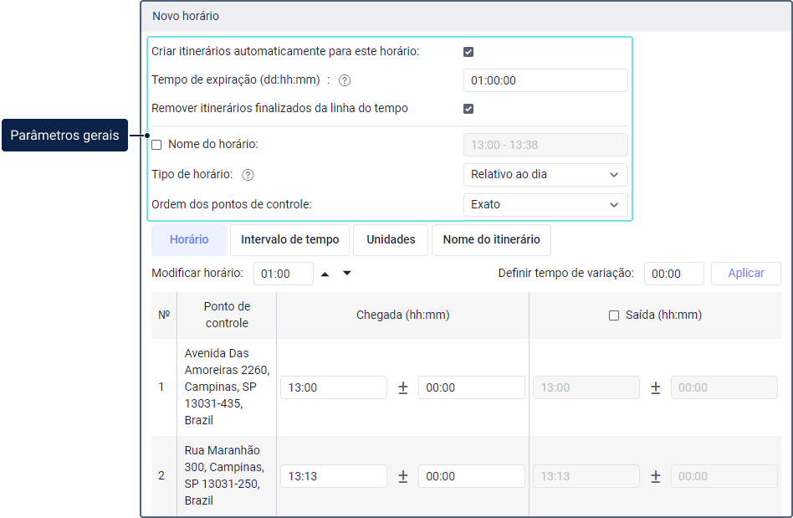The width and height of the screenshot is (793, 518).
Task: Go to Nome do itinerário tab
Action: pos(491,239)
